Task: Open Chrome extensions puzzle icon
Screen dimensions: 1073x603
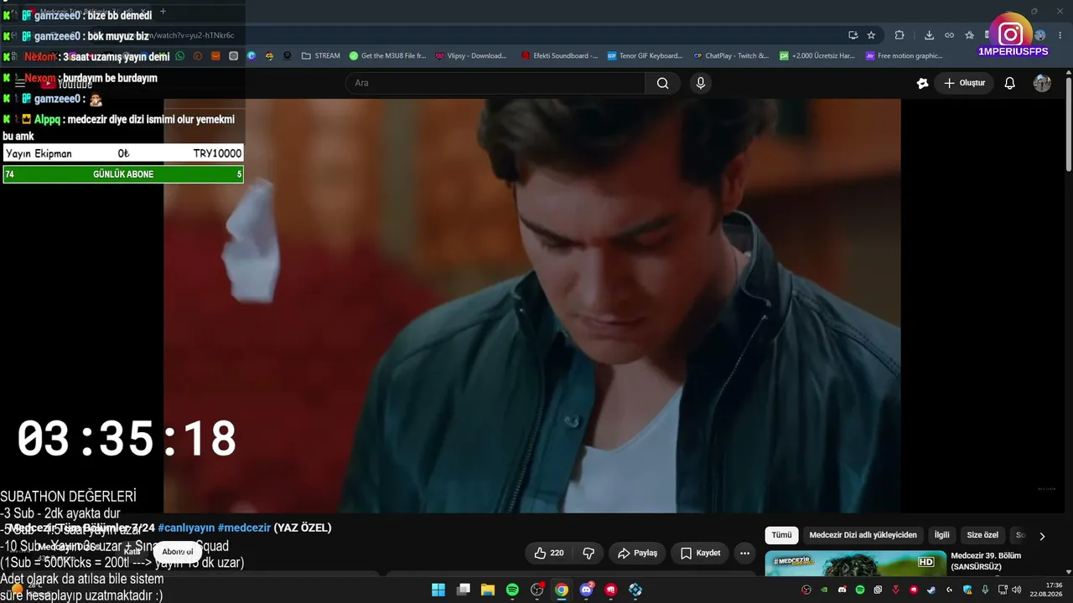Action: [899, 35]
